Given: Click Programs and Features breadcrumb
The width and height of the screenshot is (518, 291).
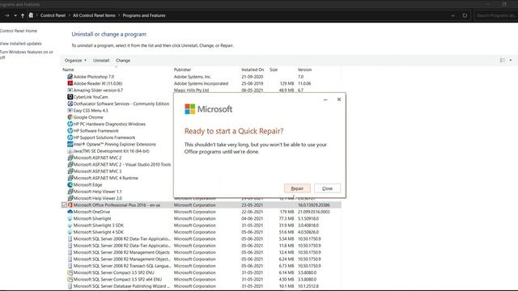Looking at the screenshot, I should [144, 15].
